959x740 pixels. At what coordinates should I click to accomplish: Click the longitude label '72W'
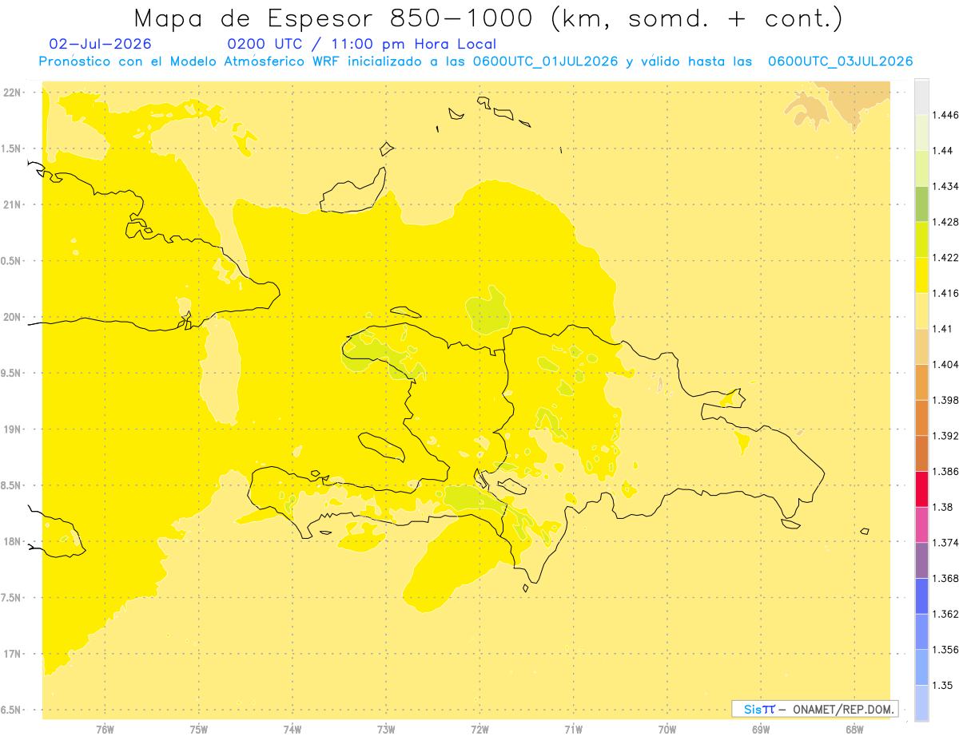pos(479,728)
